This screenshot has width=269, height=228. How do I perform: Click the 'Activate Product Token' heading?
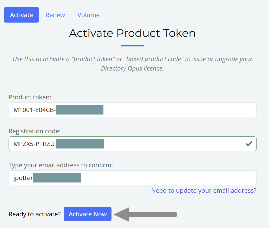[132, 33]
